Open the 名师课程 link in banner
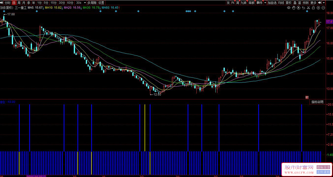The height and width of the screenshot is (177, 333). (323, 172)
